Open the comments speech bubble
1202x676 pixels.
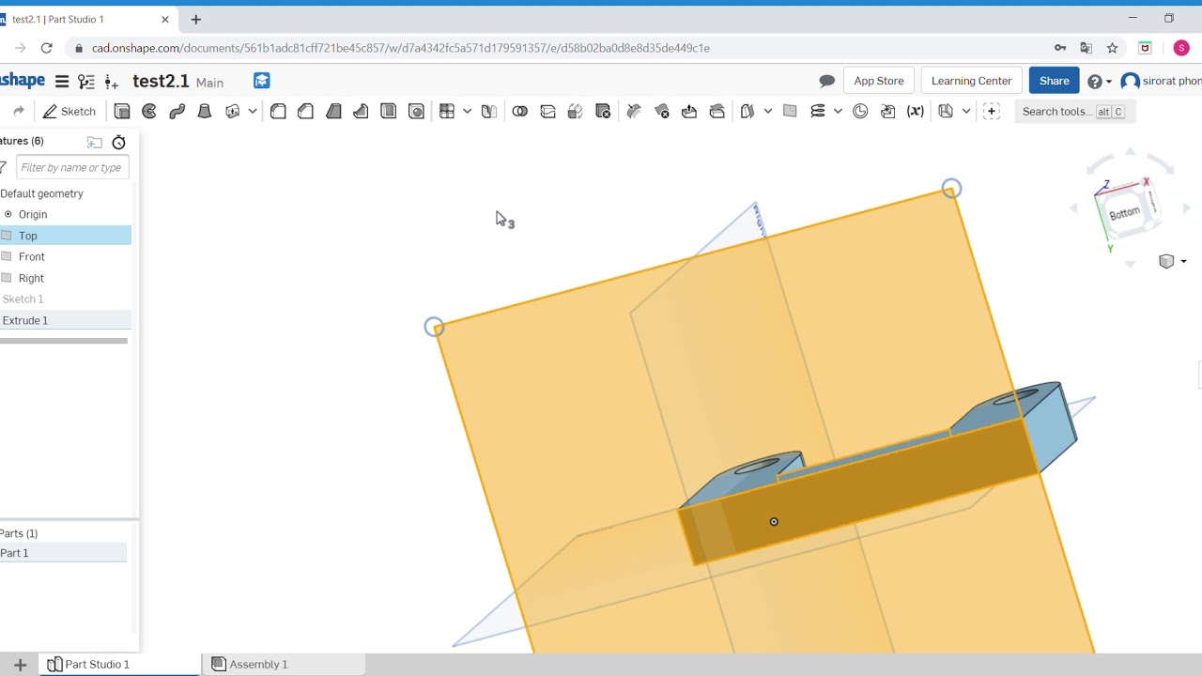coord(827,81)
